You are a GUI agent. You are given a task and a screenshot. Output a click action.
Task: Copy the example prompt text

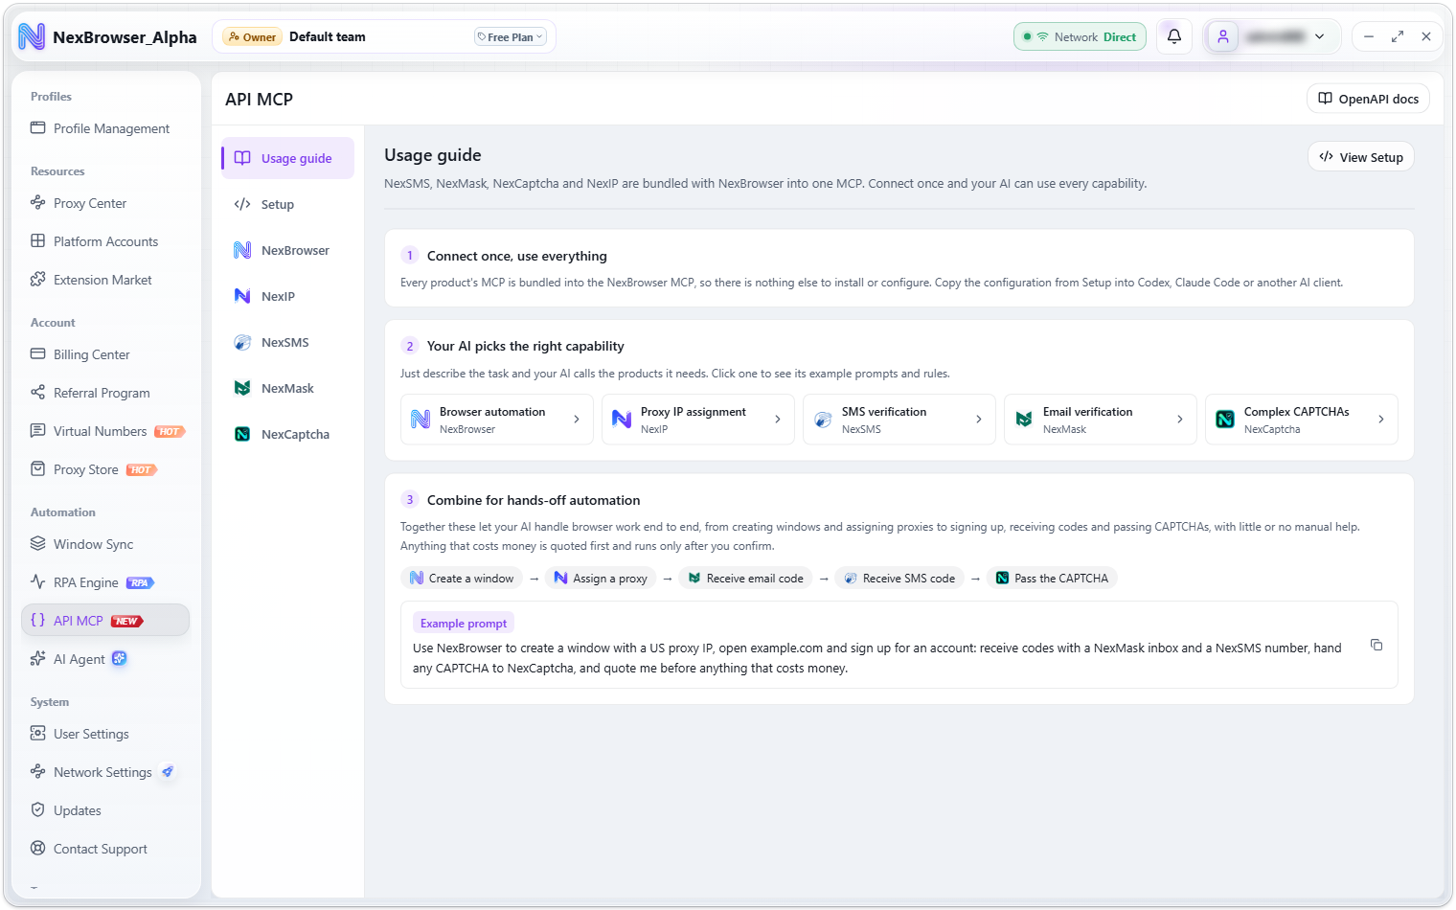tap(1376, 645)
